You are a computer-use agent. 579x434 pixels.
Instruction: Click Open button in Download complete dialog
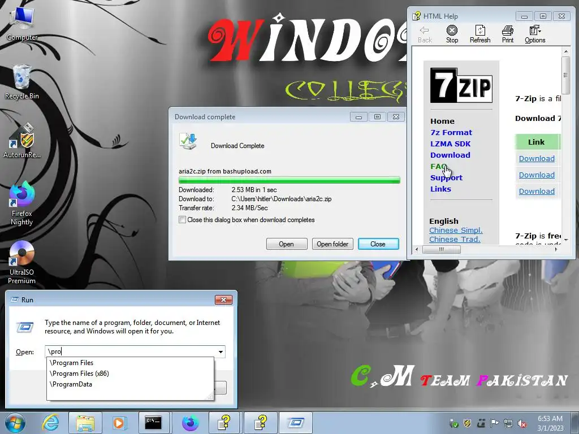(287, 244)
